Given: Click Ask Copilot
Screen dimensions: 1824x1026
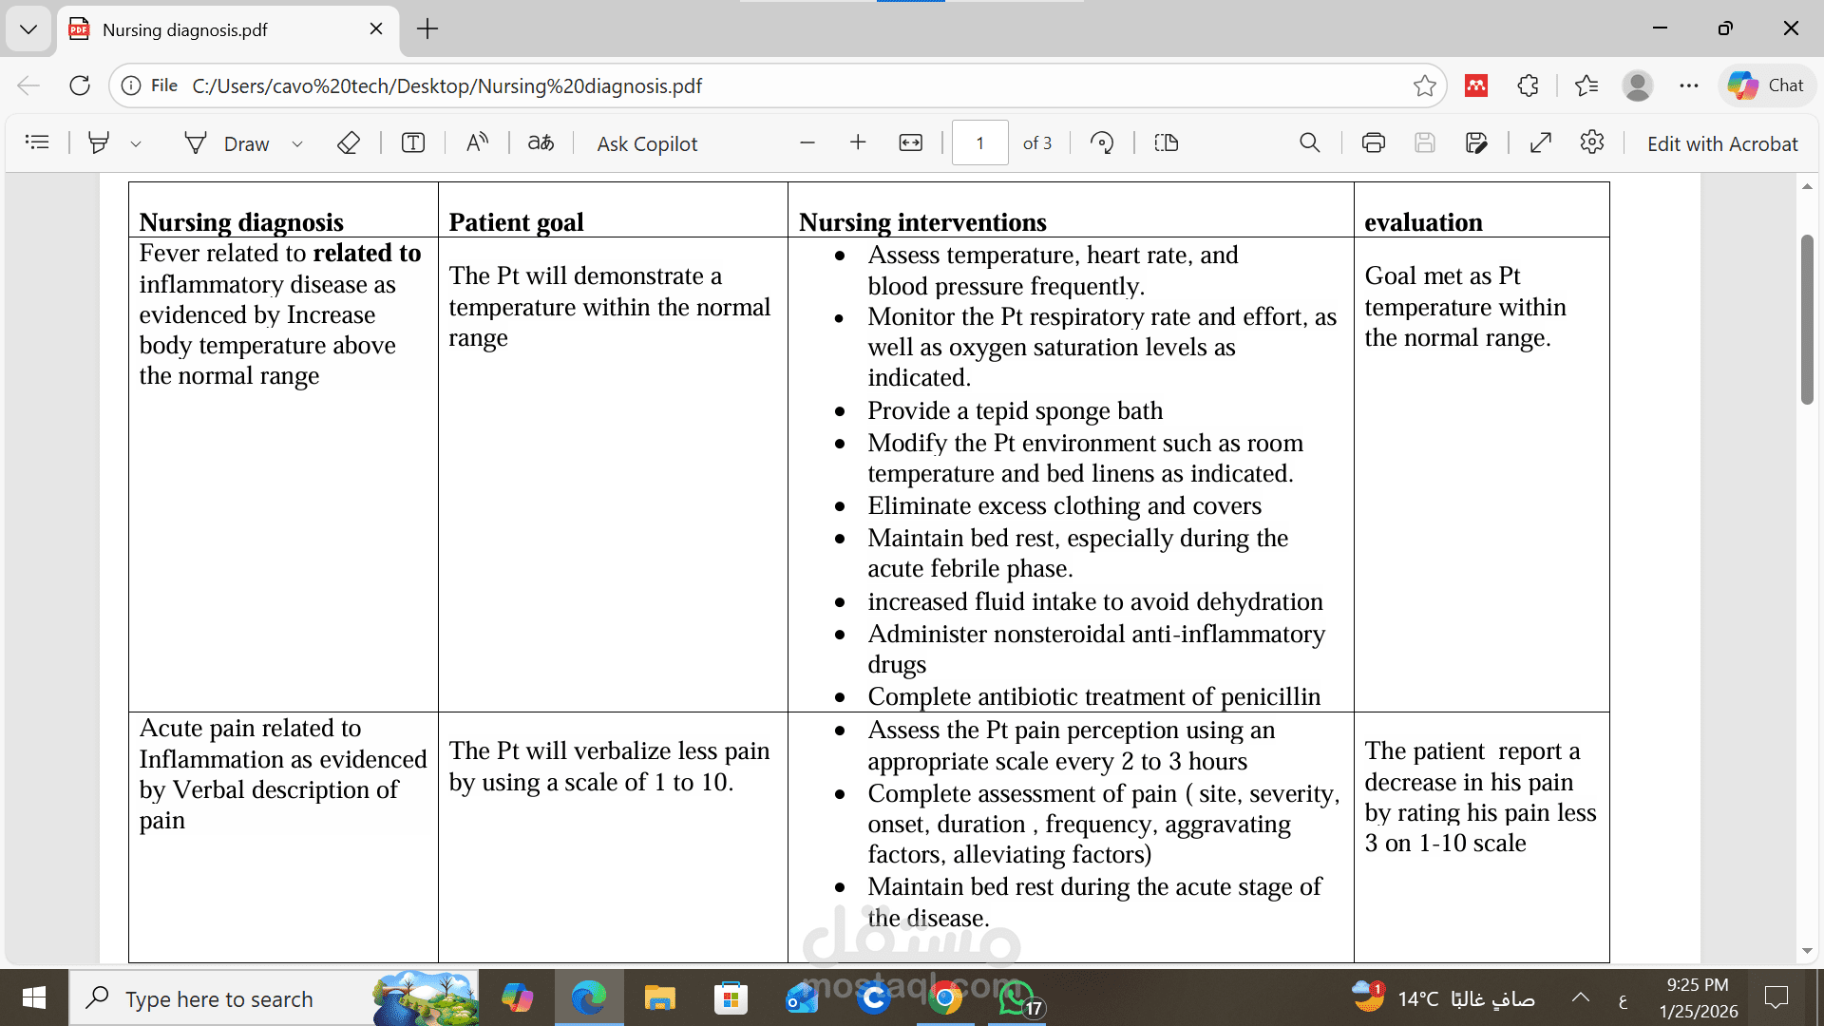Looking at the screenshot, I should tap(647, 143).
